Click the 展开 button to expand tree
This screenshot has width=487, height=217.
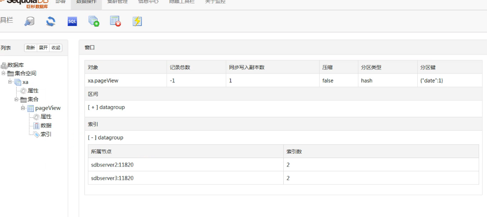pos(43,48)
